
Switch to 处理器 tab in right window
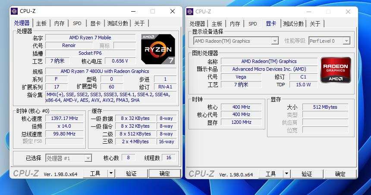197,24
